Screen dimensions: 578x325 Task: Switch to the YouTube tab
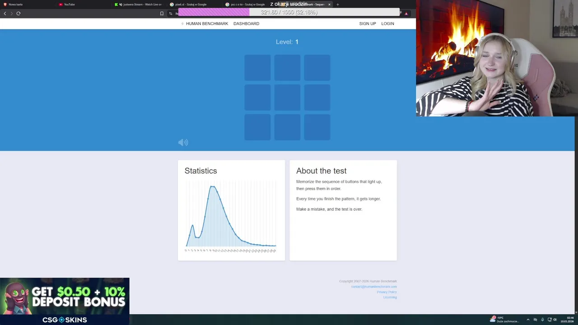pos(84,5)
